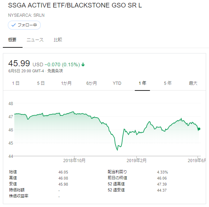
Task: Select the 5年 chart range
Action: (168, 83)
